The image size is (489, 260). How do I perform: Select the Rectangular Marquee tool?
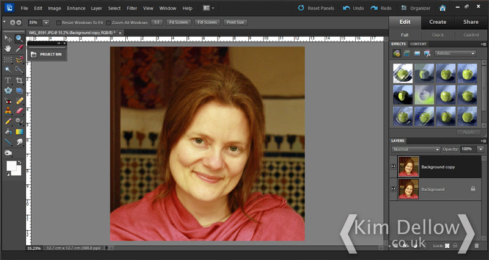(8, 59)
